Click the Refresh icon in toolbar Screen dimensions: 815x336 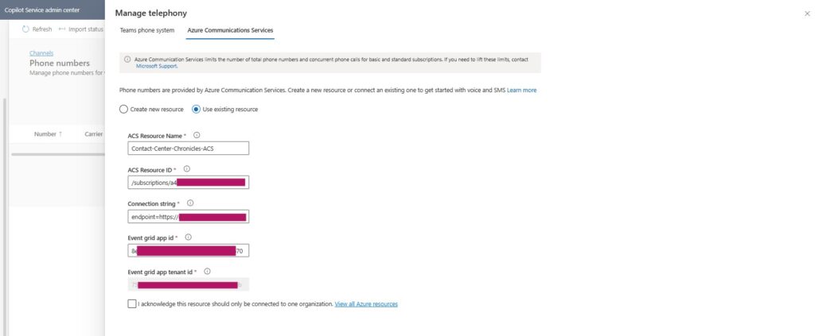[x=25, y=29]
